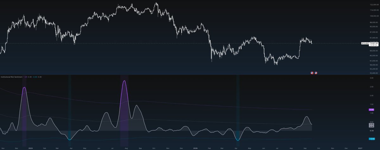Click the 61,000.00 price scale label

click(x=373, y=60)
